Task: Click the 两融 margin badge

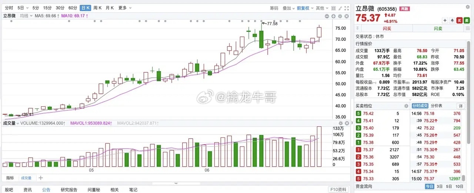Action: click(404, 8)
